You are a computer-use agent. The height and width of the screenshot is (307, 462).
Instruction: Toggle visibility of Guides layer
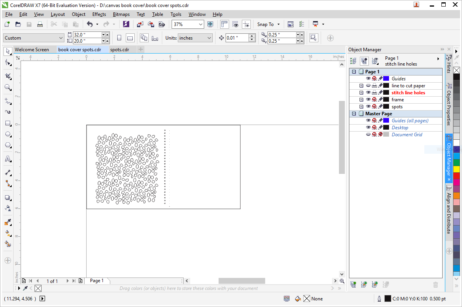pos(368,79)
